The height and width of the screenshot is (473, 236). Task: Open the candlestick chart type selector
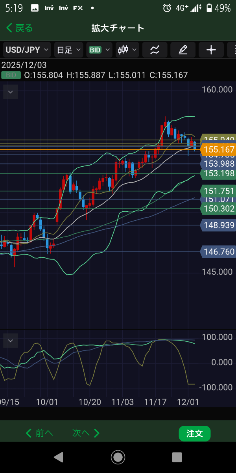pyautogui.click(x=127, y=50)
